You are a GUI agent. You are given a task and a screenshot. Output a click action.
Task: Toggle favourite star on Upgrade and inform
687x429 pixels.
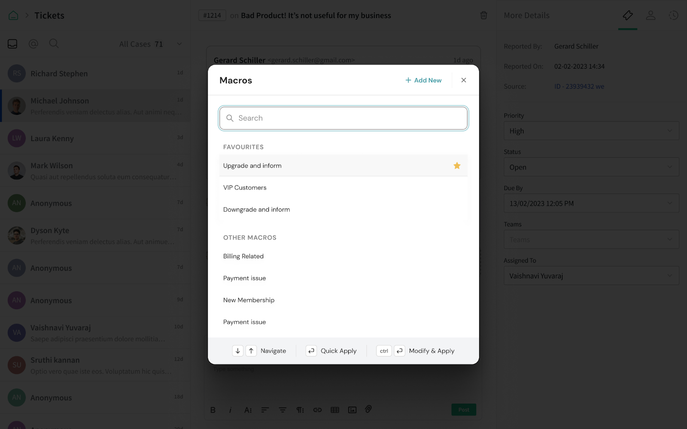[x=457, y=166]
